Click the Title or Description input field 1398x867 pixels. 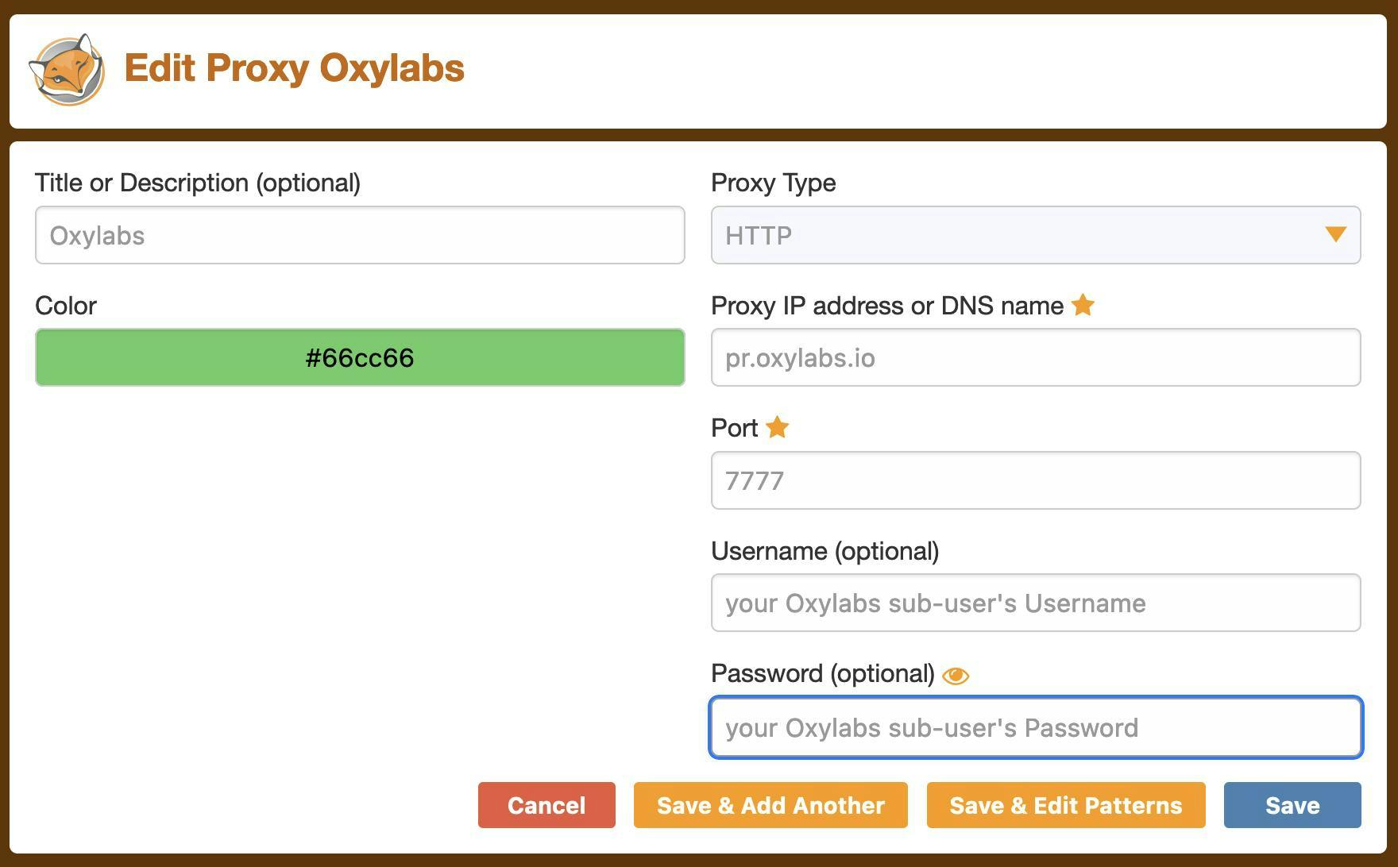(360, 235)
